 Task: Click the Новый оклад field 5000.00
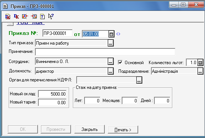click(52, 94)
